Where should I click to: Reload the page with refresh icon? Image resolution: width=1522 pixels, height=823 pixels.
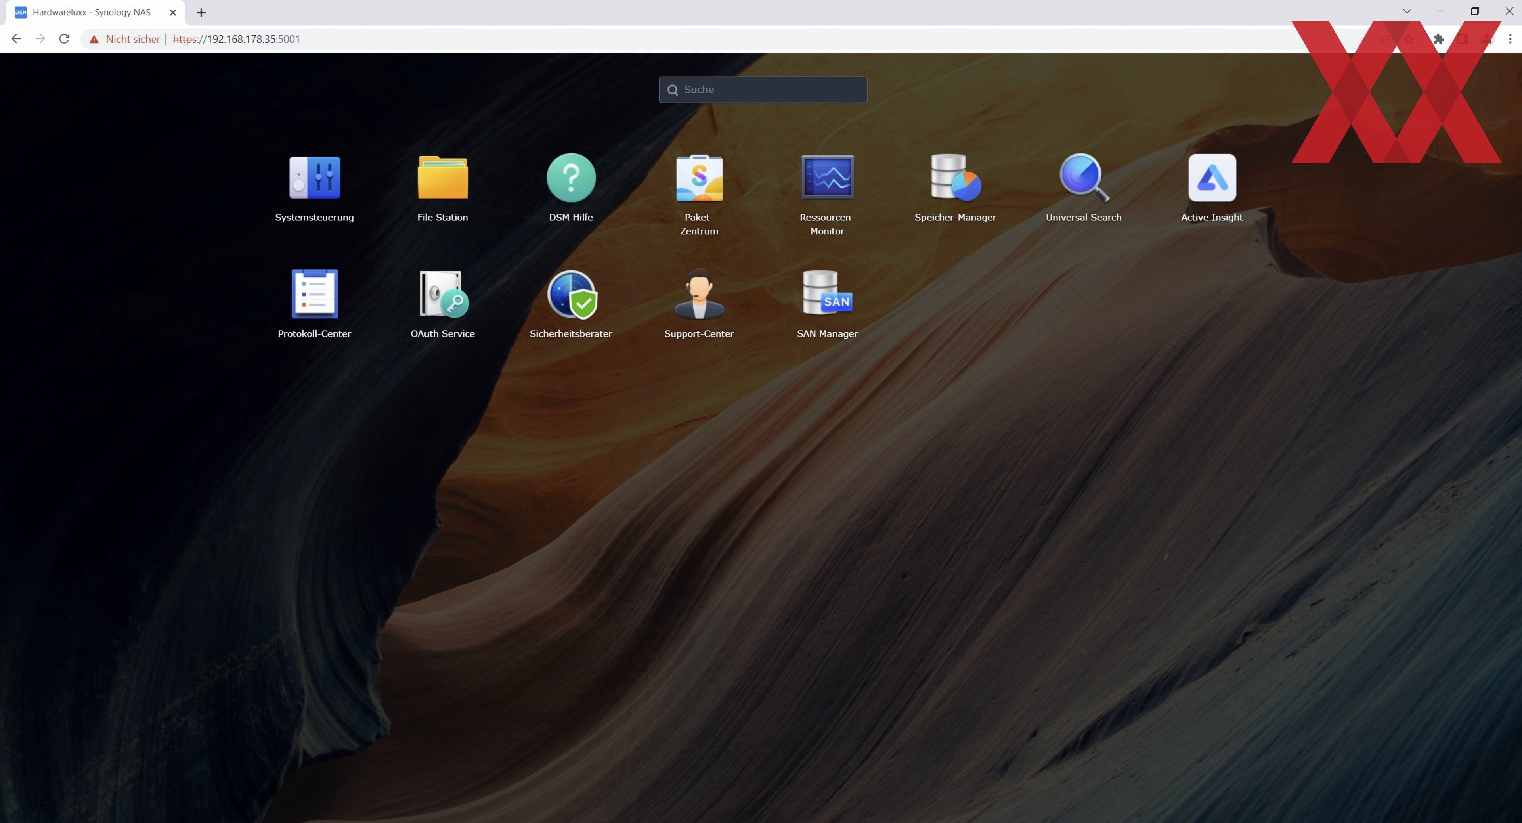click(x=64, y=39)
